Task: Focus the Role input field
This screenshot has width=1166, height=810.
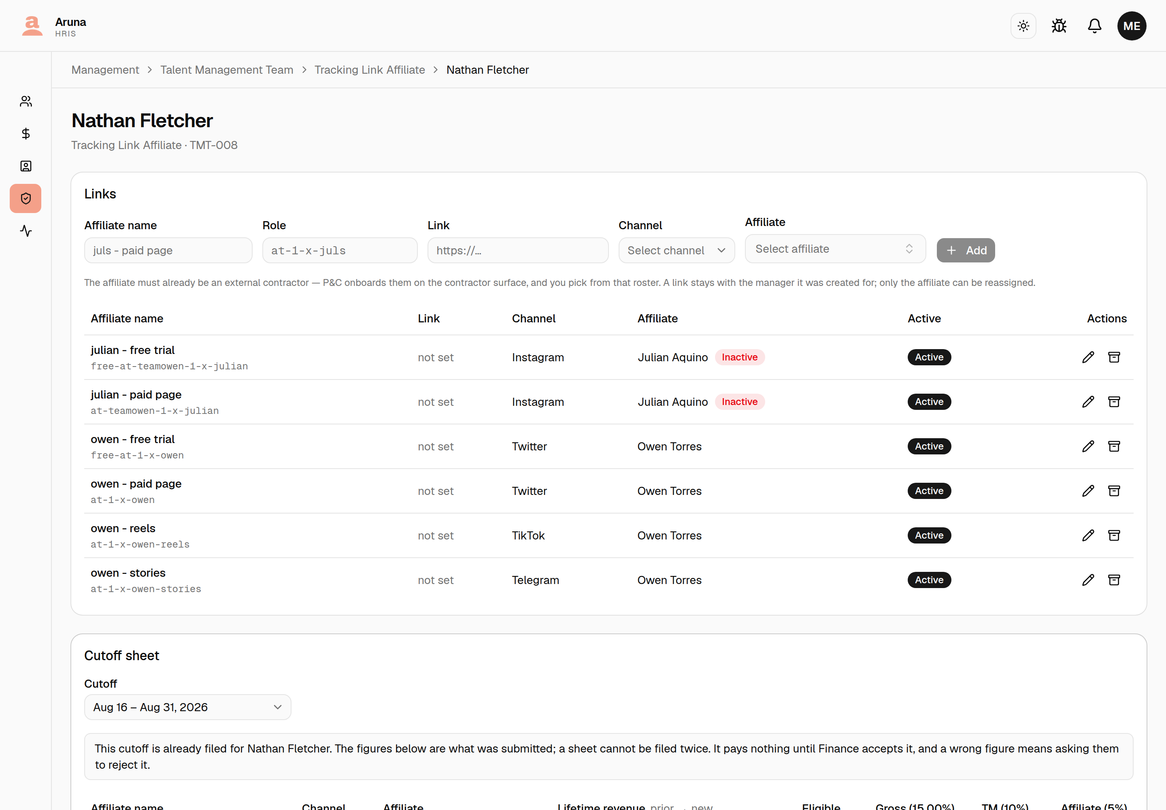Action: pos(339,250)
